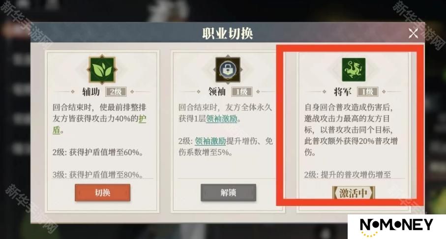Image resolution: width=446 pixels, height=239 pixels.
Task: Click the 3级 护盾值增至80% description line
Action: (x=98, y=175)
